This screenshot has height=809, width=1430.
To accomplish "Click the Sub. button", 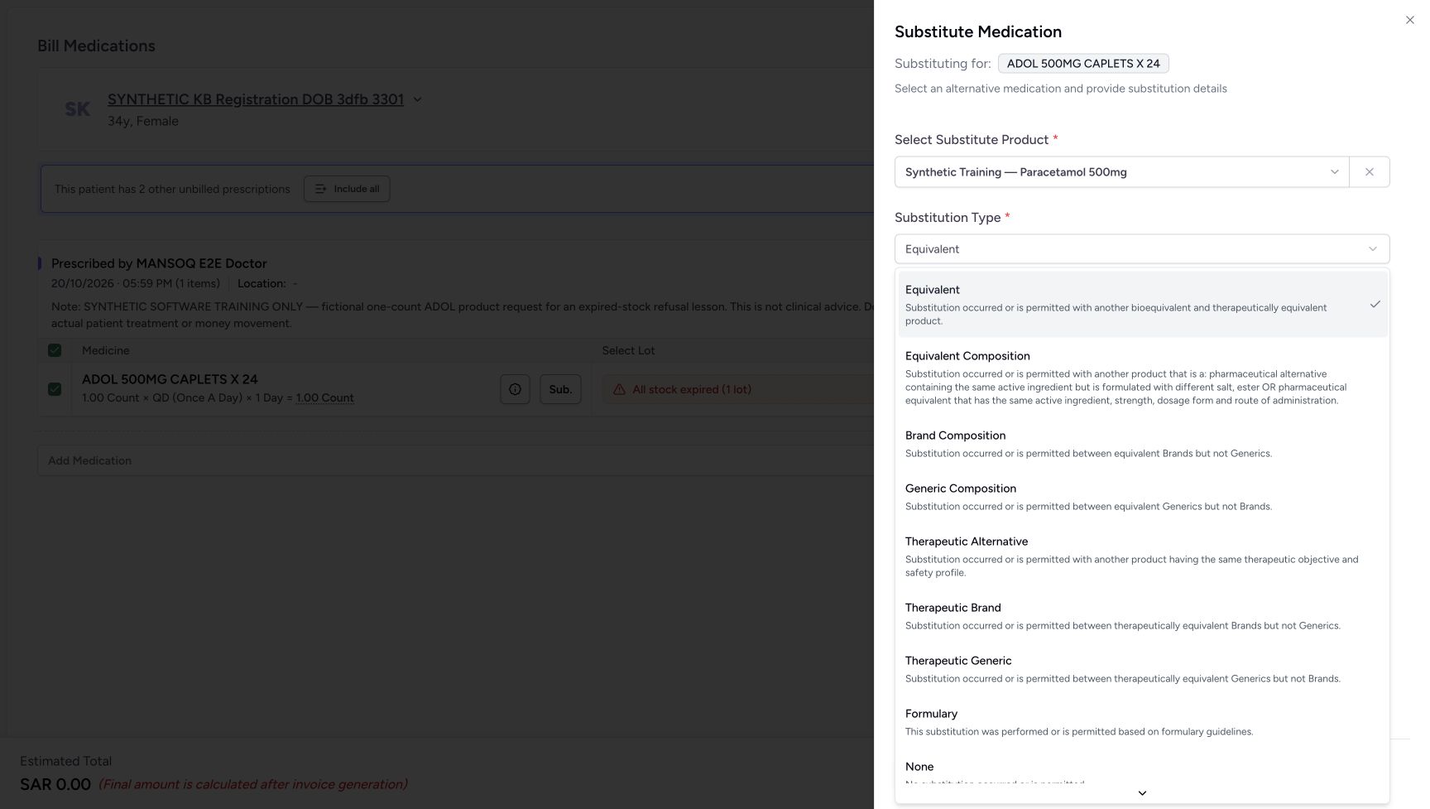I will (560, 389).
